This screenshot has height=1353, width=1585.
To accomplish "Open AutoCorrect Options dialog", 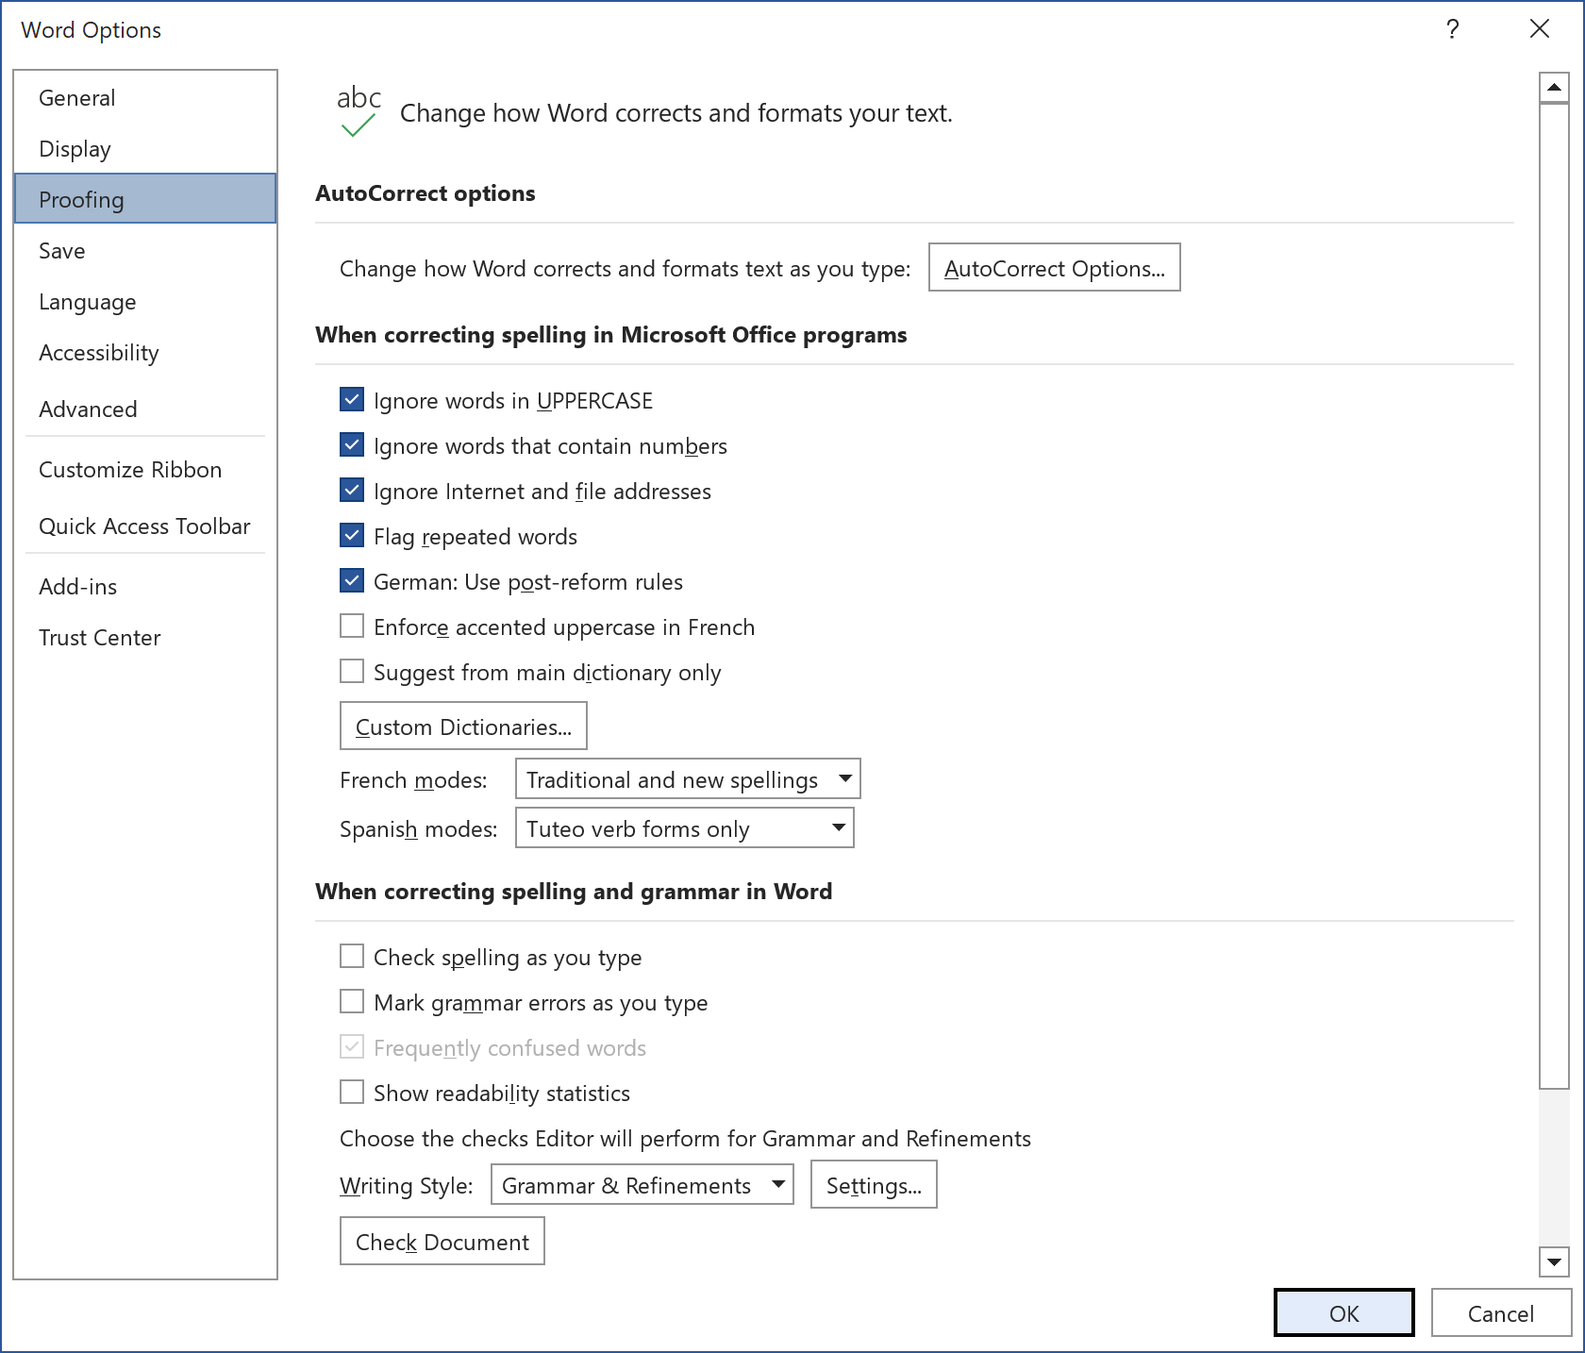I will [x=1054, y=268].
